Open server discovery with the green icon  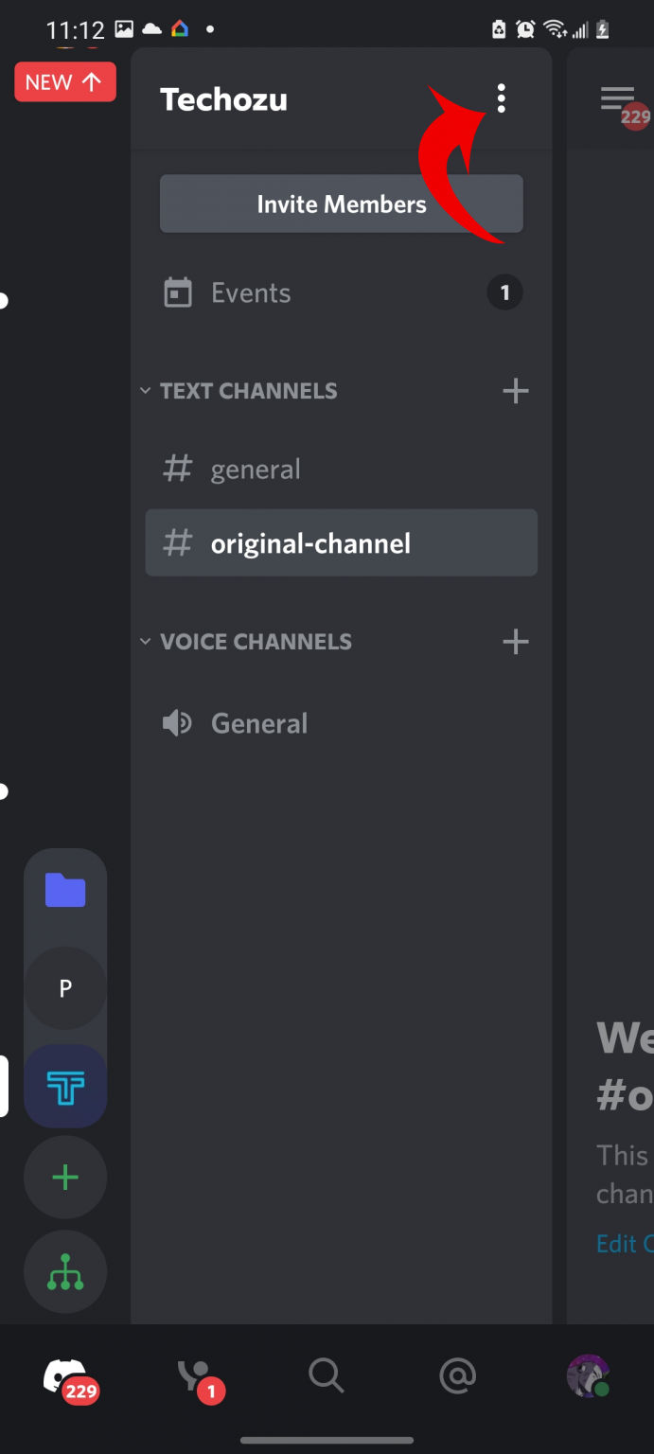click(x=65, y=1271)
